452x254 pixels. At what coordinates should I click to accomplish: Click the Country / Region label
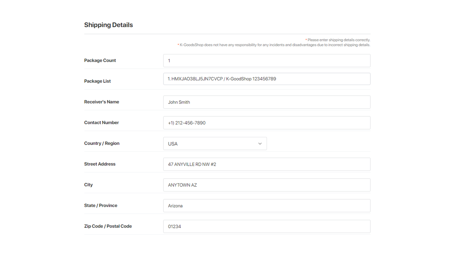102,143
